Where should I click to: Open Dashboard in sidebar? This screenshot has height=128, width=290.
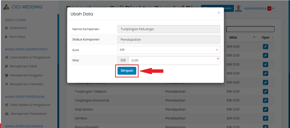point(18,28)
